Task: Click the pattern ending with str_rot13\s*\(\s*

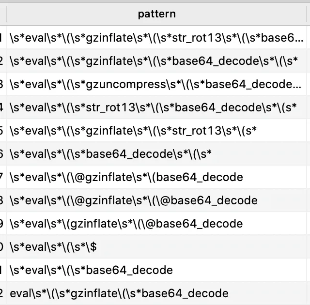Action: (x=133, y=131)
